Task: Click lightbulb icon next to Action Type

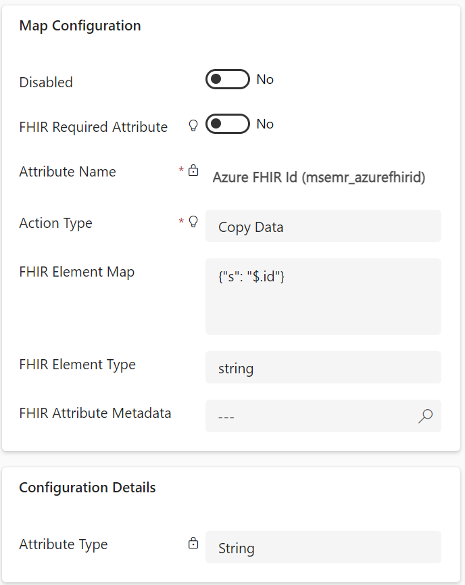Action: click(x=193, y=221)
